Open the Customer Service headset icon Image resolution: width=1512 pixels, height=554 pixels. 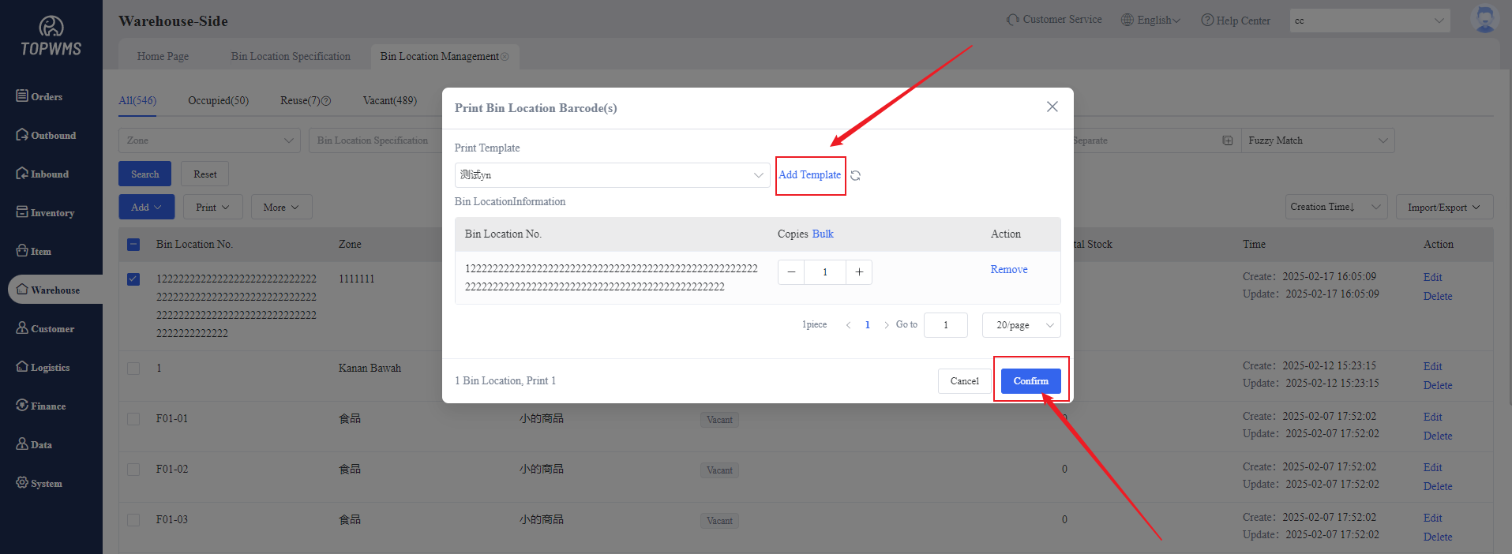click(x=1012, y=20)
